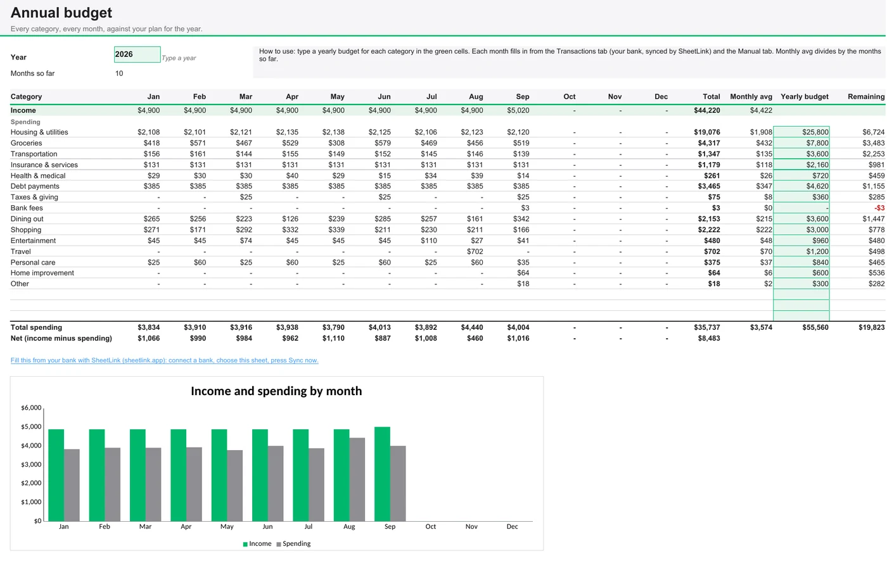Select the Total column header
Image resolution: width=887 pixels, height=561 pixels.
tap(712, 97)
